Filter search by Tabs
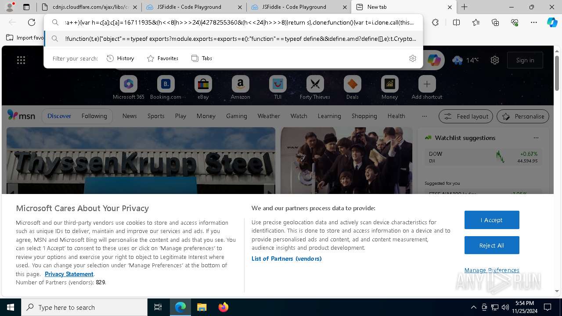 pos(202,58)
